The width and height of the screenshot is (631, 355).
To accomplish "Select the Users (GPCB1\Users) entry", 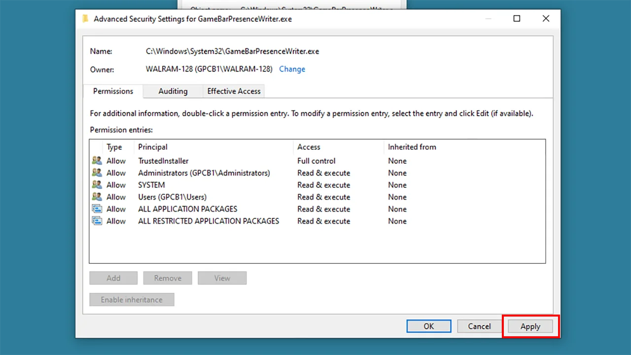I will pyautogui.click(x=172, y=197).
